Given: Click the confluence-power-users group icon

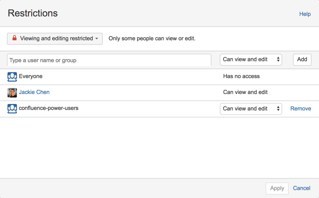Looking at the screenshot, I should click(x=12, y=109).
